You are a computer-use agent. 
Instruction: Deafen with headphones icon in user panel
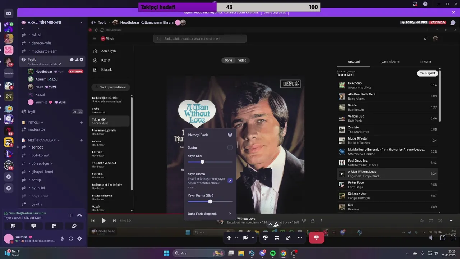click(71, 238)
